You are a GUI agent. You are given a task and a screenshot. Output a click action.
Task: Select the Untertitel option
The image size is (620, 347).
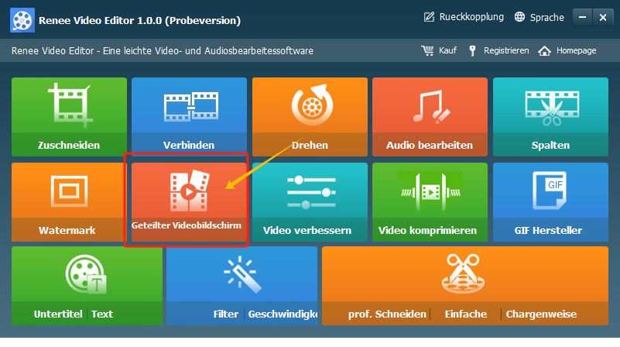58,314
